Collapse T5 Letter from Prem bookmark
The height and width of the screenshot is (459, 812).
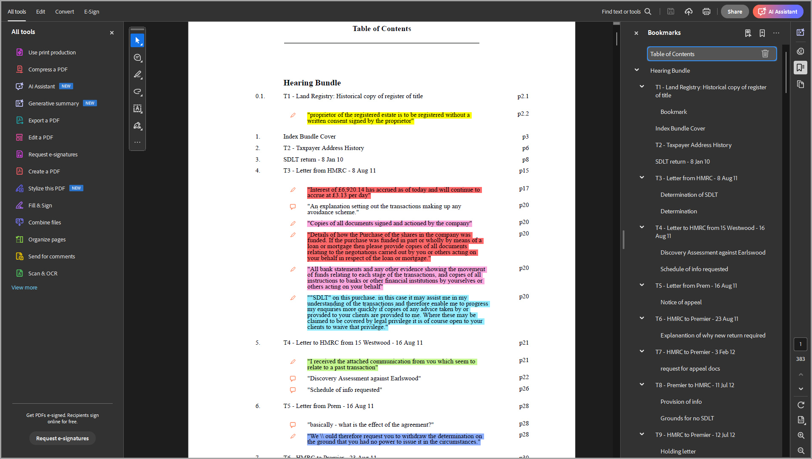[642, 285]
